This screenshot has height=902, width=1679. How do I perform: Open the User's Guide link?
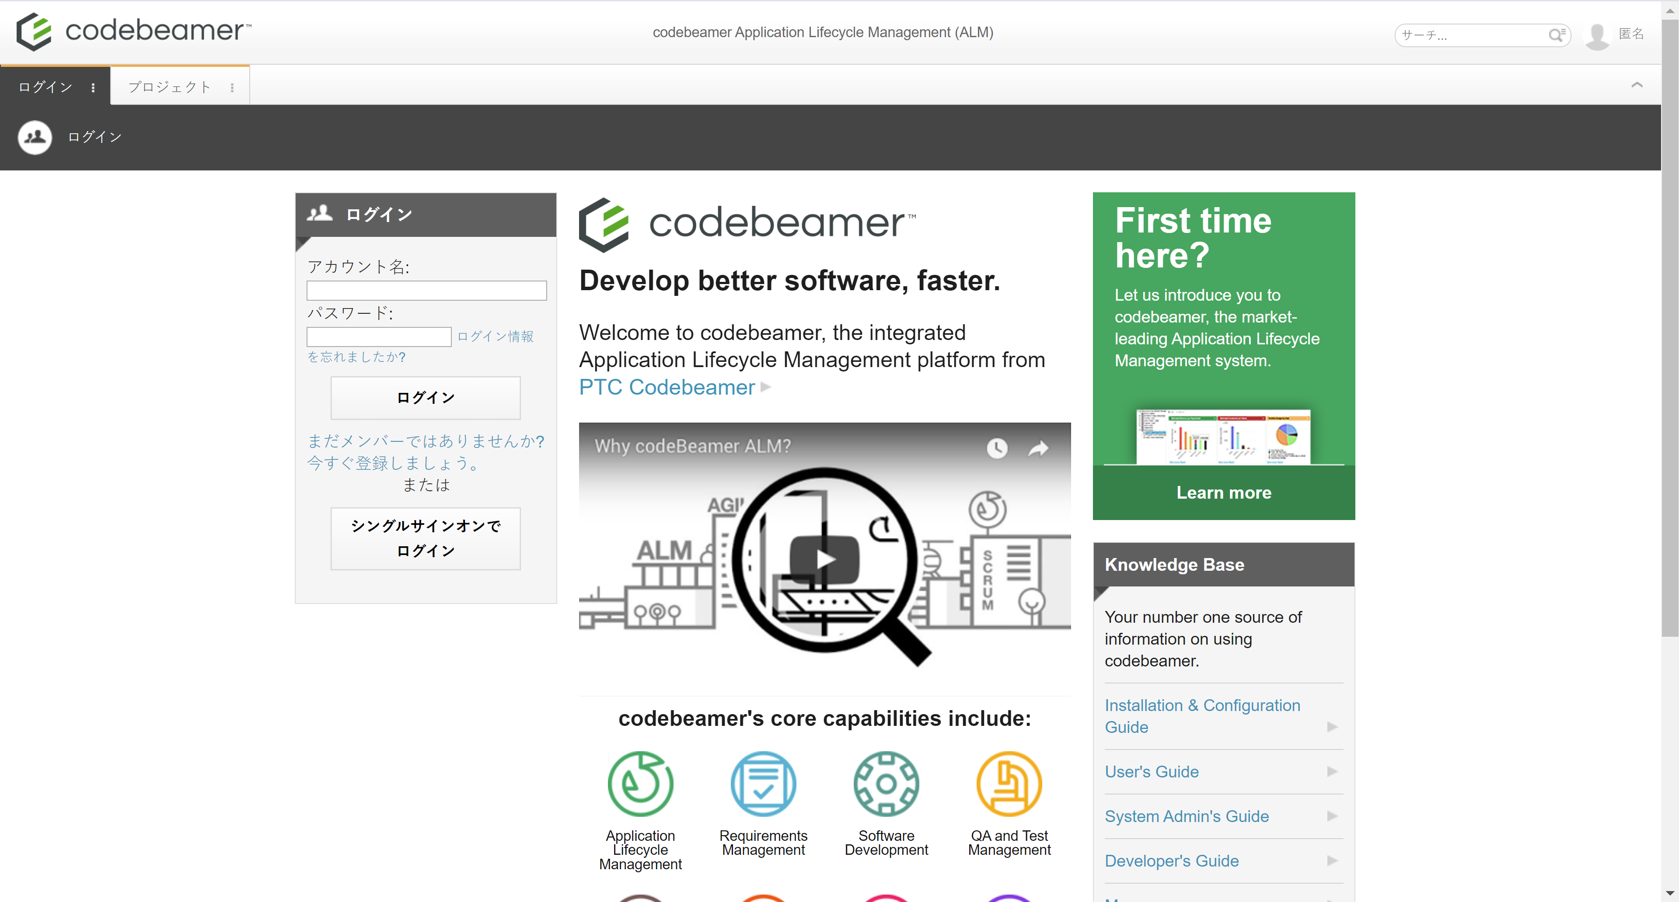[x=1151, y=771]
